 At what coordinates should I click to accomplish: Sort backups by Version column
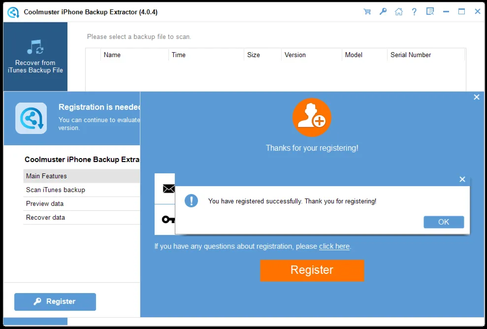point(312,55)
